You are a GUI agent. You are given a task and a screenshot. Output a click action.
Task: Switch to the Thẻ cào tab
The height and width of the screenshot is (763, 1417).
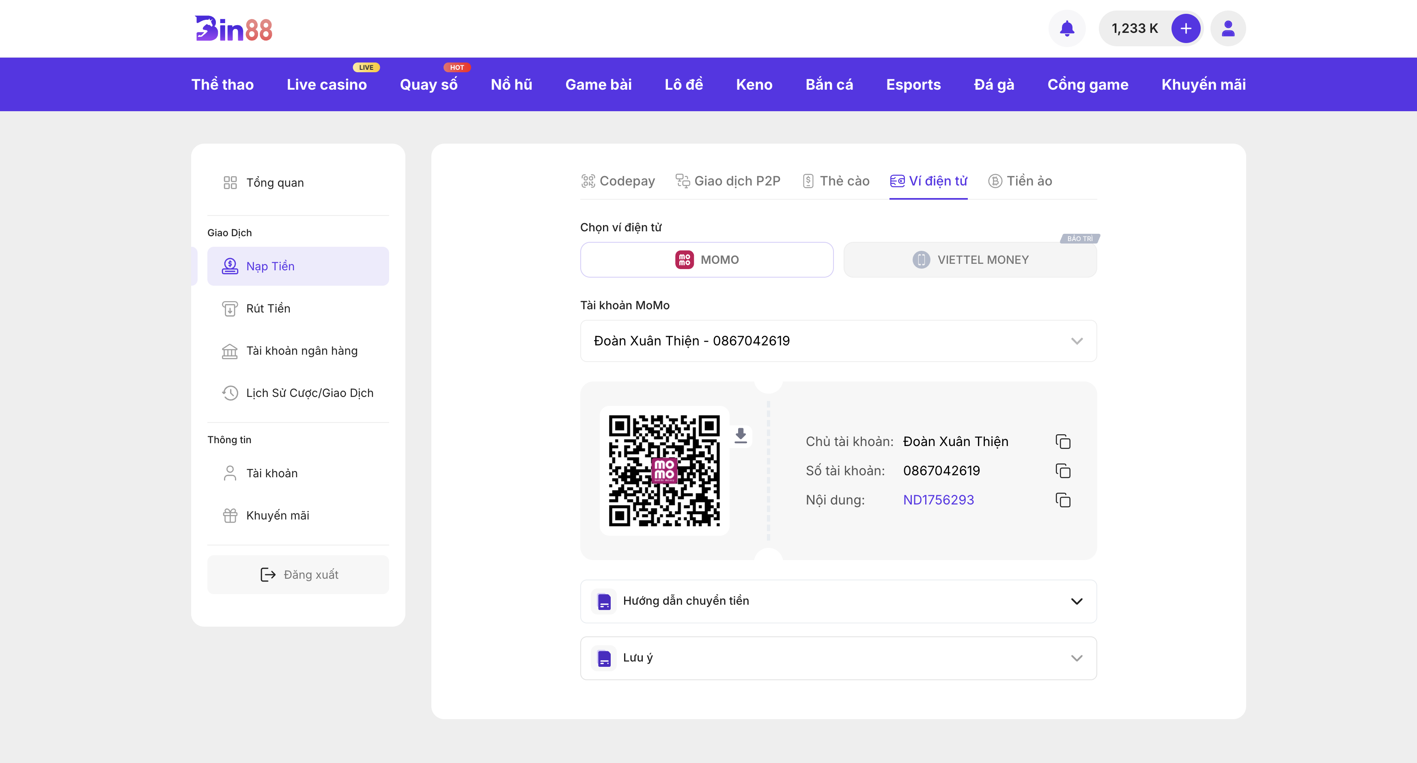pos(836,181)
